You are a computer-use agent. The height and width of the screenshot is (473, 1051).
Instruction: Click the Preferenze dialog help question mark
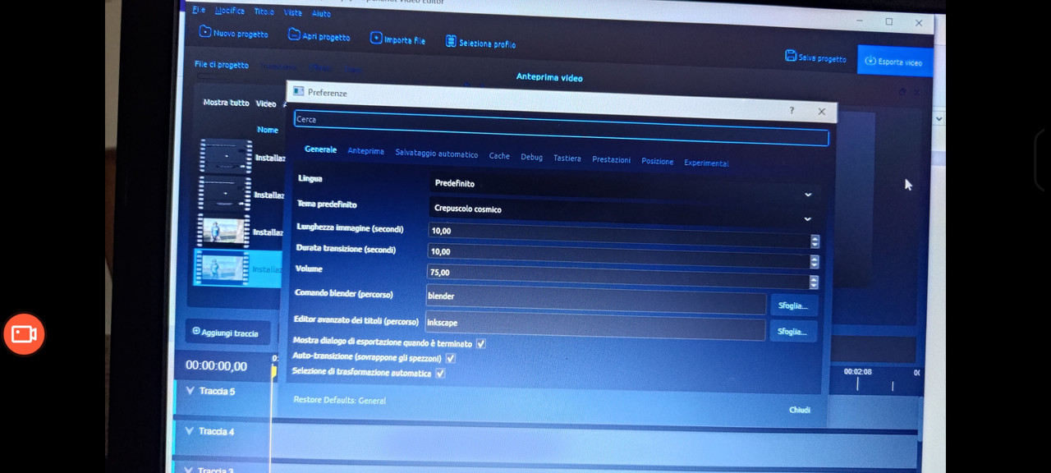[x=792, y=110]
